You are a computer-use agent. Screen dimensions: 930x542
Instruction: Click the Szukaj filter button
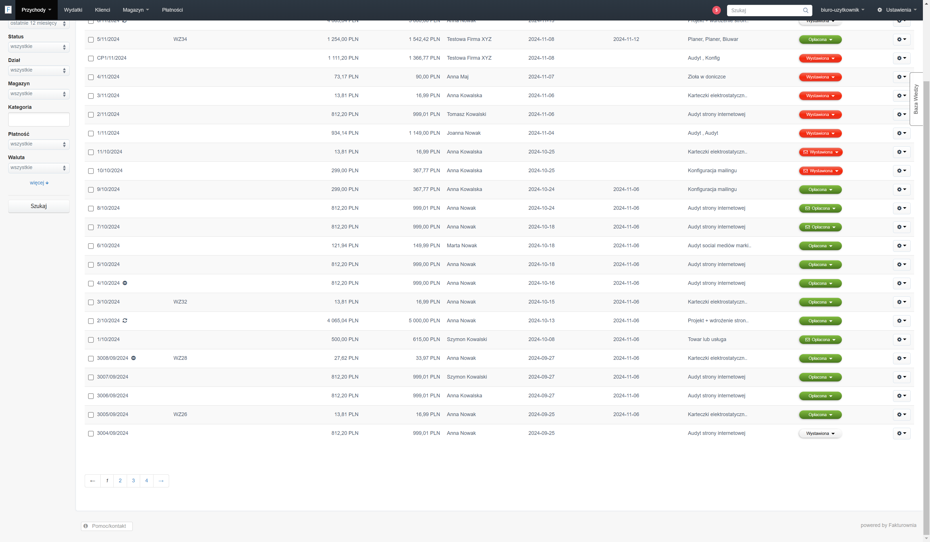pos(39,206)
